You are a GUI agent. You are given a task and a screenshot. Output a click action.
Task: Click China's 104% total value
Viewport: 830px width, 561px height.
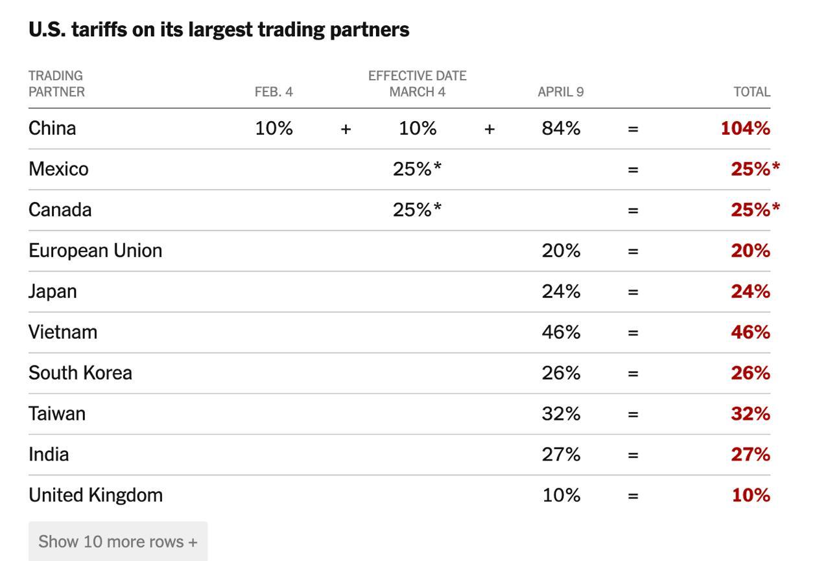coord(745,128)
